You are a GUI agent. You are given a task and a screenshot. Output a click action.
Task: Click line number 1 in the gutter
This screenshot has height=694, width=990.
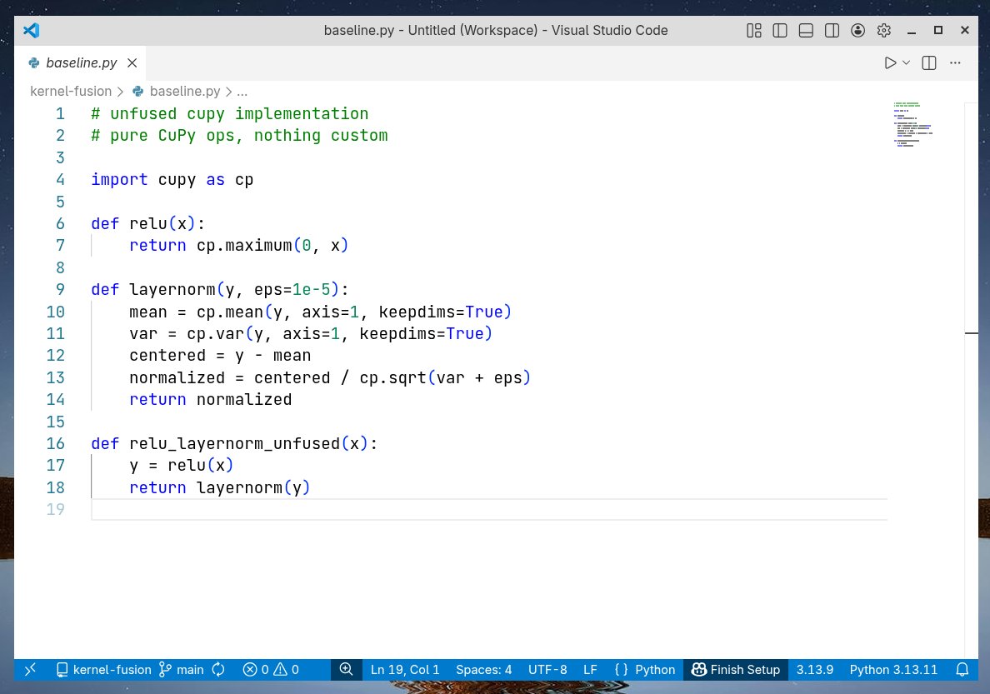pyautogui.click(x=60, y=113)
